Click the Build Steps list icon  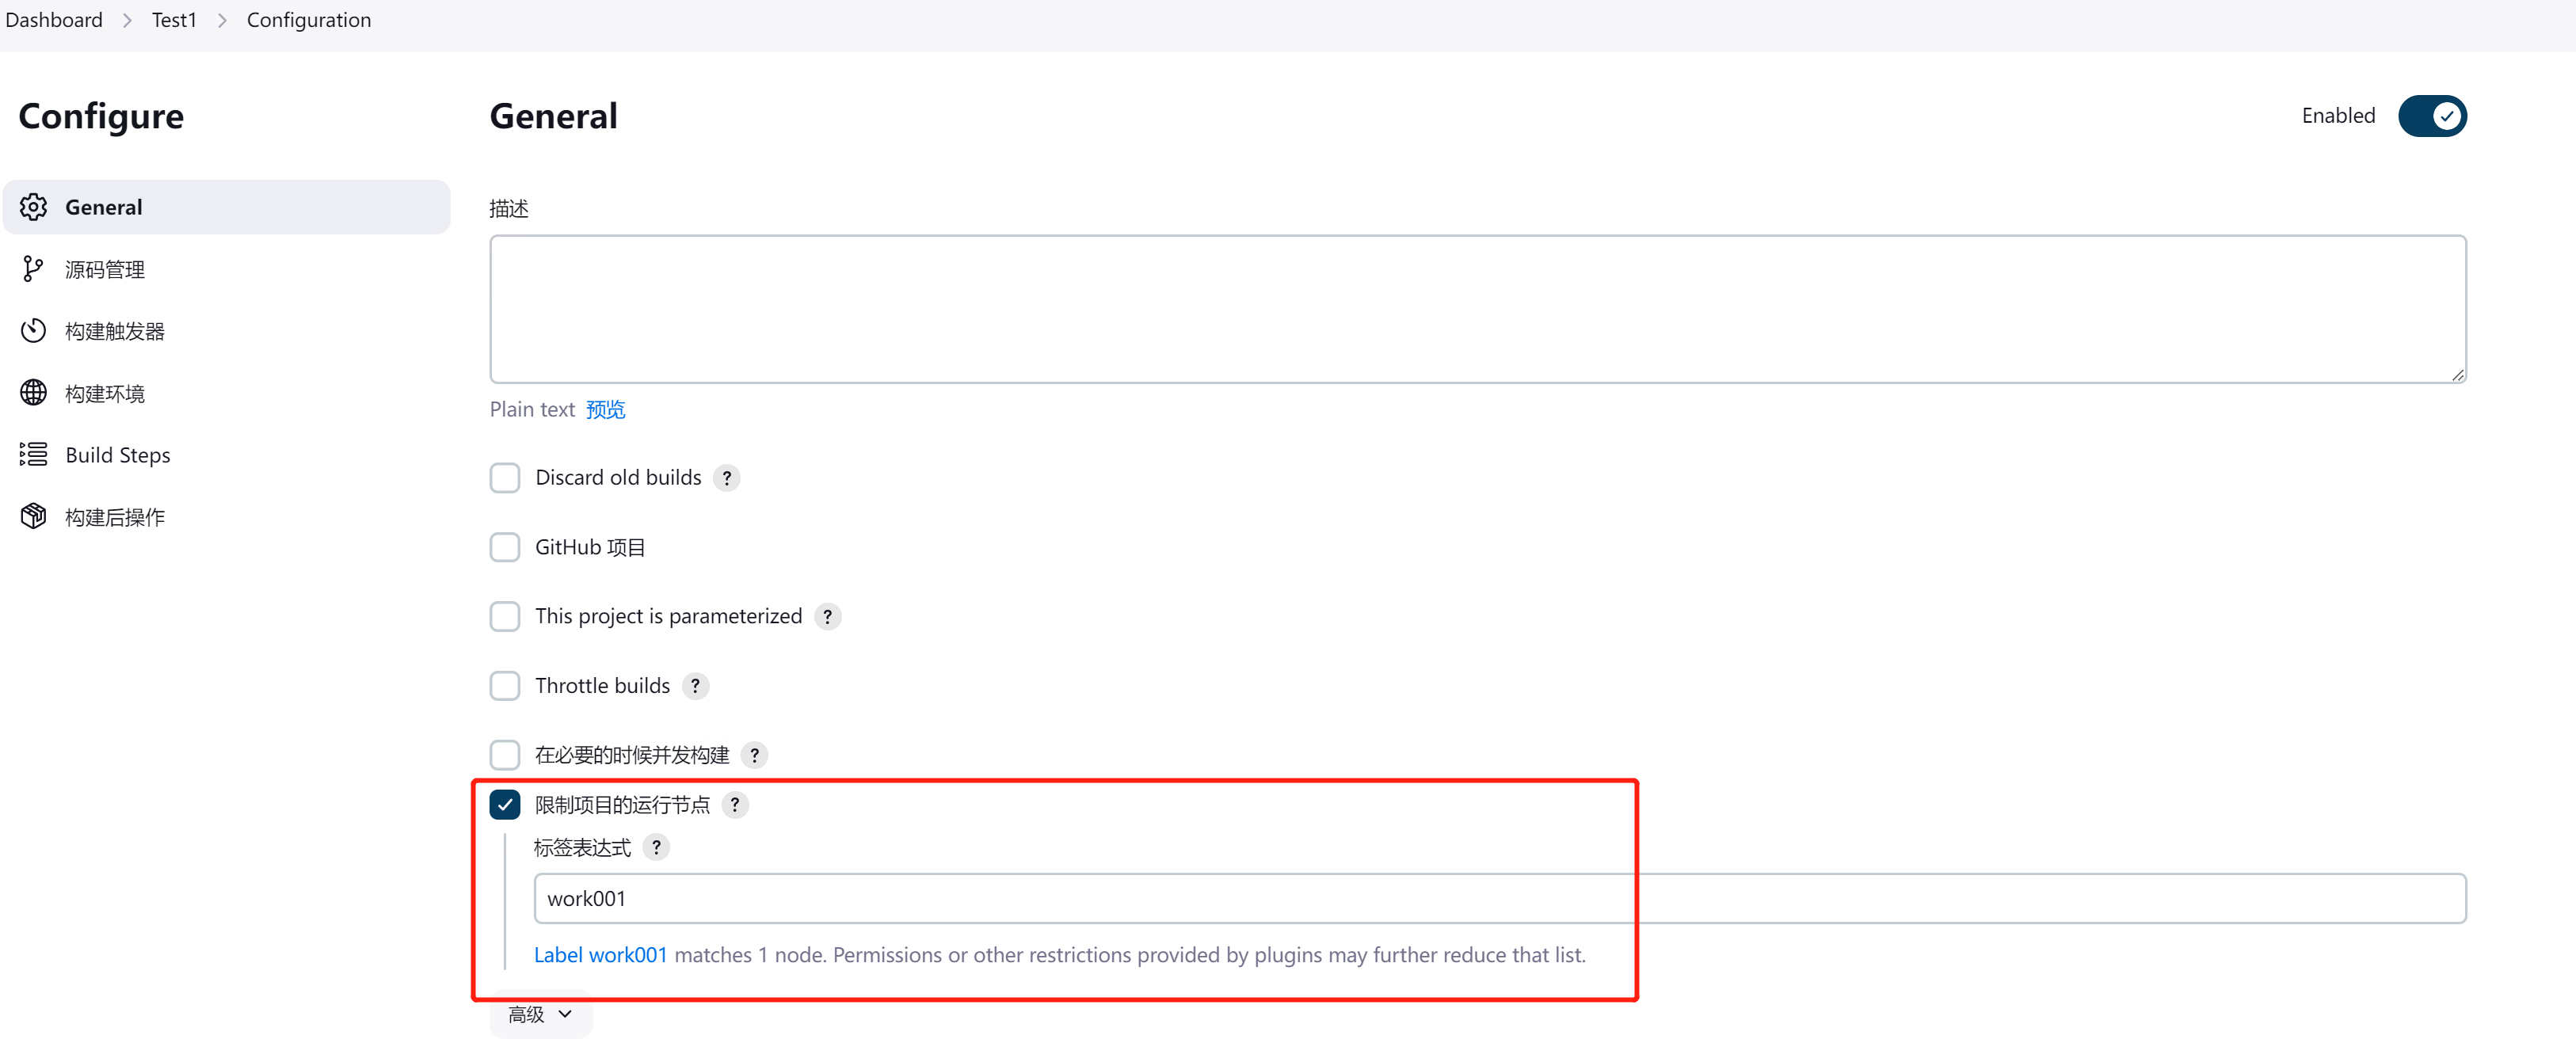pos(34,455)
